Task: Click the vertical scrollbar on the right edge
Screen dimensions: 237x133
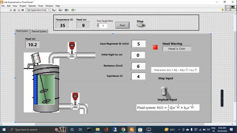Action: point(236,67)
